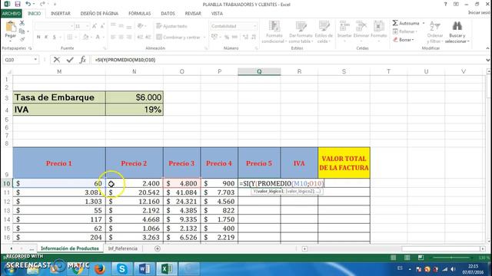The width and height of the screenshot is (492, 276).
Task: Open the font size dropdown
Action: [87, 26]
